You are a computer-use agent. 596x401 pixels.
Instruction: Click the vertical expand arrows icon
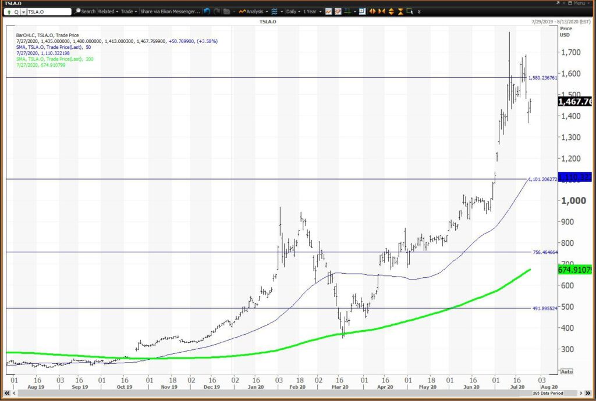tap(391, 12)
